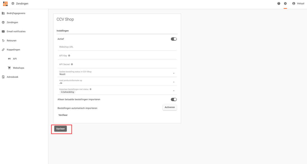Click the Zendingen package icon in header
The height and width of the screenshot is (164, 307).
pyautogui.click(x=13, y=4)
